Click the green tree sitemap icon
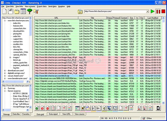 point(29,11)
